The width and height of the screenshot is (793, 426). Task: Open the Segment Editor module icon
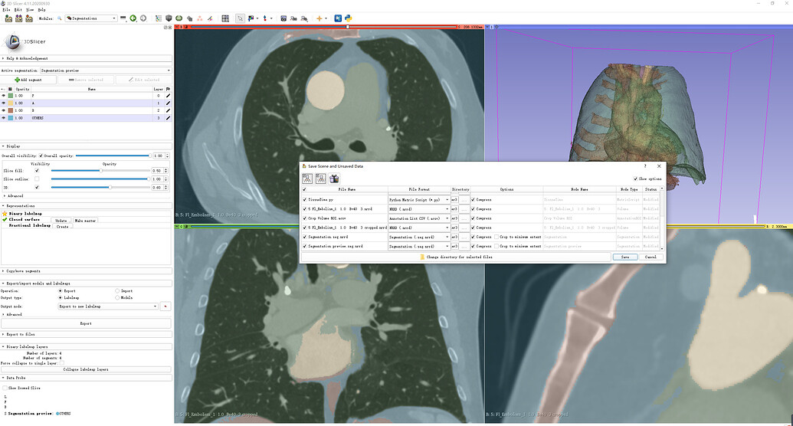[210, 18]
